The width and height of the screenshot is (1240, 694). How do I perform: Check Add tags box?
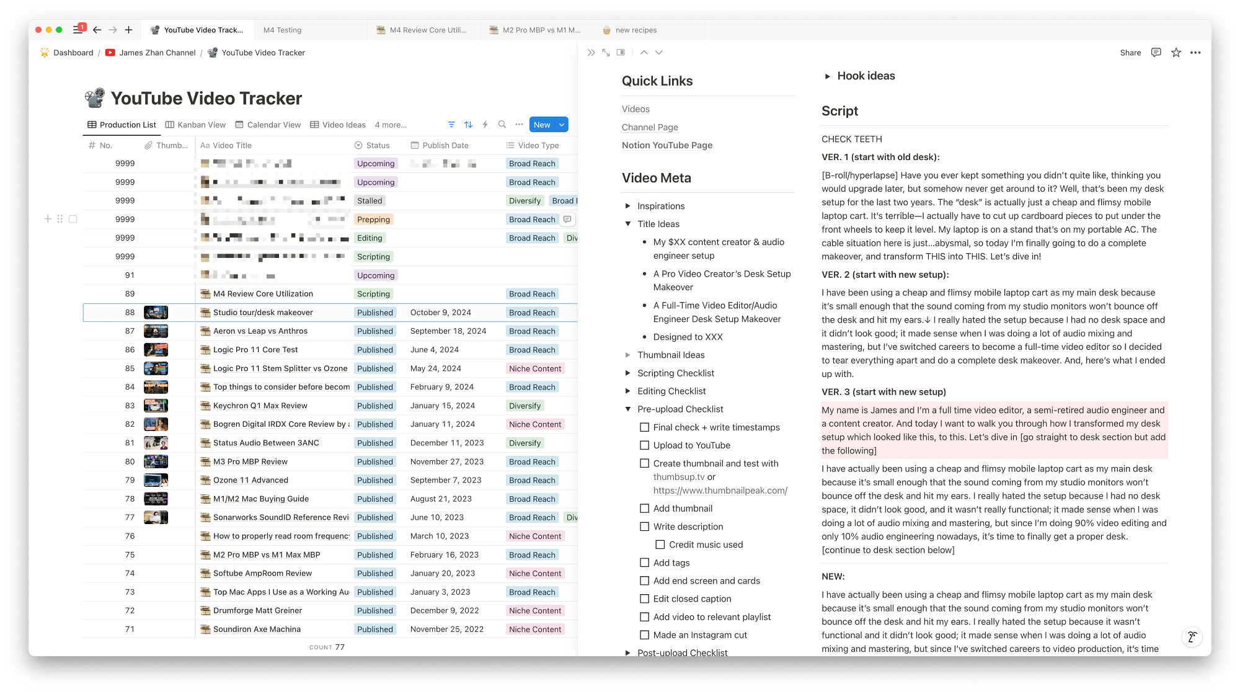(x=645, y=563)
